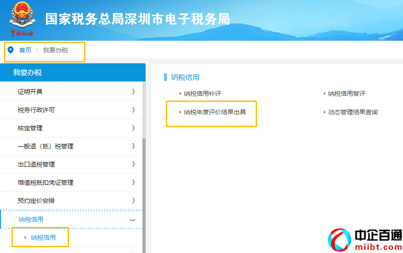
Task: Open 纳税年度评价结果出具 link
Action: click(x=215, y=112)
